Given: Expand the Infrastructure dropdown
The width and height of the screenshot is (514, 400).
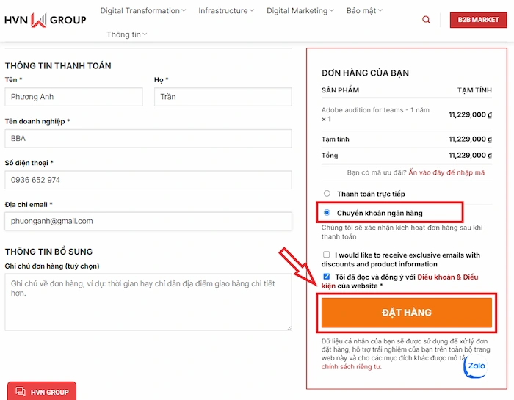Looking at the screenshot, I should click(x=226, y=11).
